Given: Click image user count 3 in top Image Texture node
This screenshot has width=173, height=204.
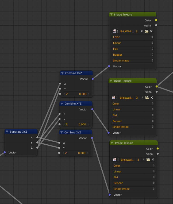Looking at the screenshot, I should 137,31.
